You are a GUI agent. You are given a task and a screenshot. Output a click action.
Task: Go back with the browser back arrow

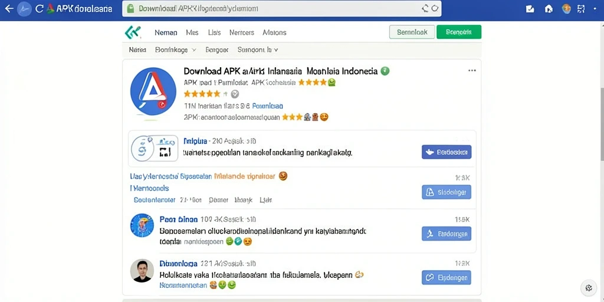click(x=9, y=9)
